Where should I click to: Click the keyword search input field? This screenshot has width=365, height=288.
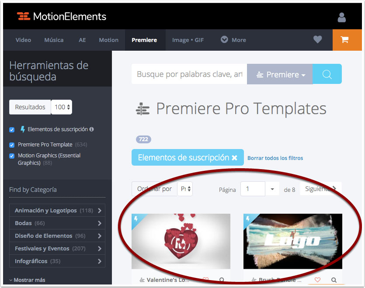coord(189,74)
